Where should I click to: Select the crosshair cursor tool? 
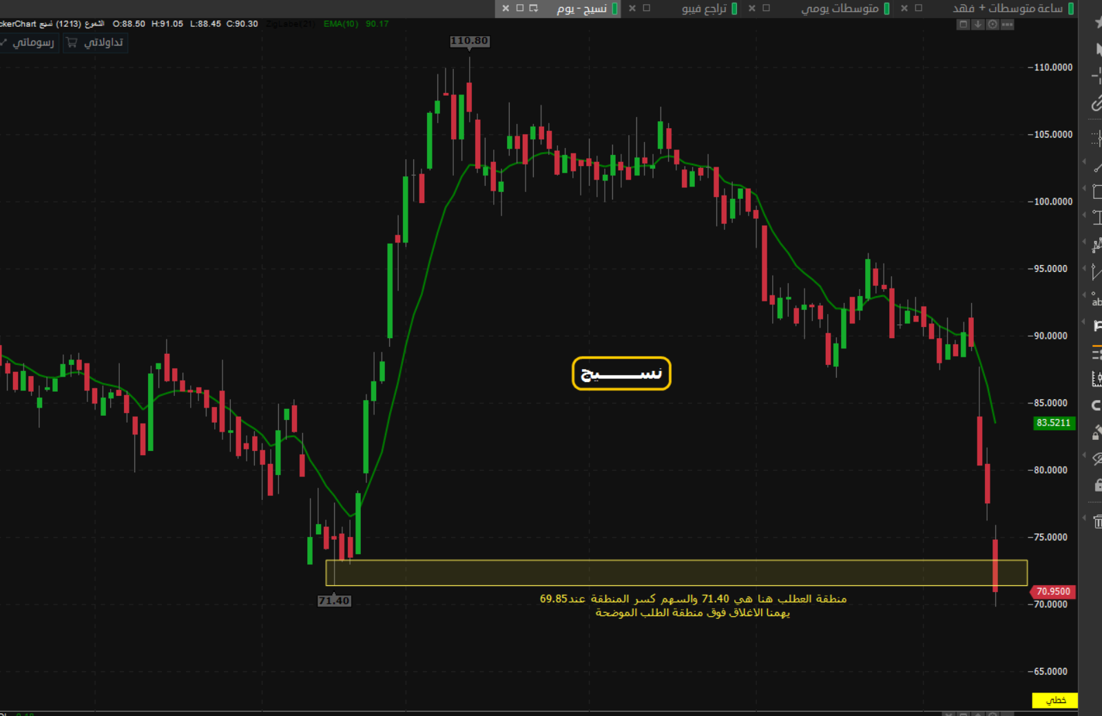tap(1097, 77)
